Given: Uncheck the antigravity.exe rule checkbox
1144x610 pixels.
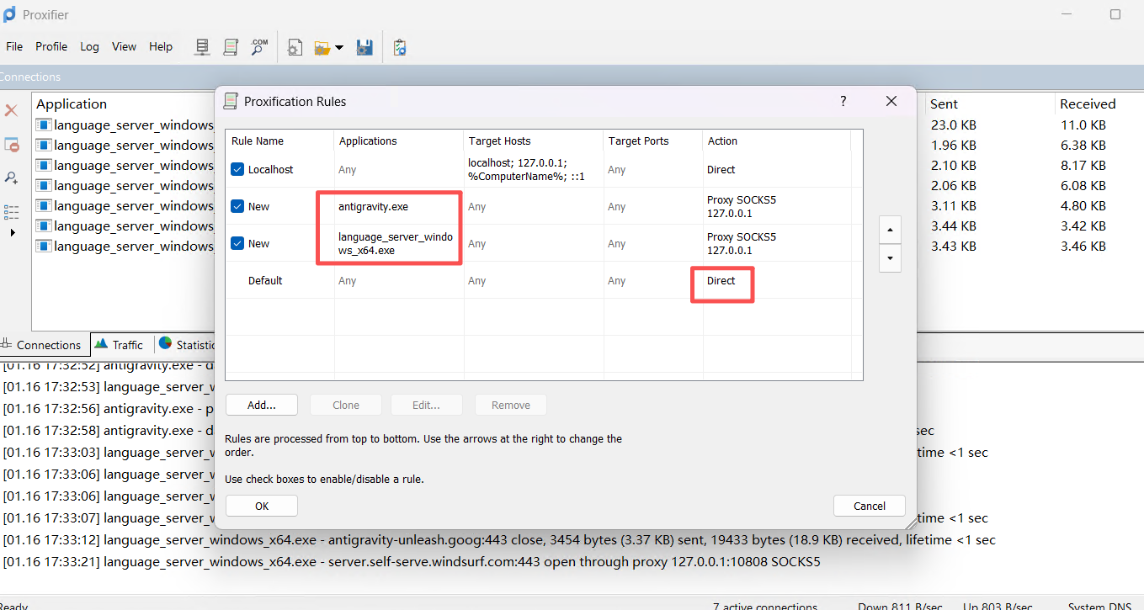Looking at the screenshot, I should (x=237, y=207).
